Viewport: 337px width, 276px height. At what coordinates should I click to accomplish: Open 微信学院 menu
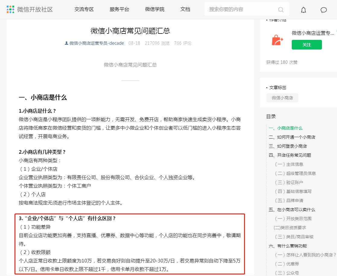155,9
